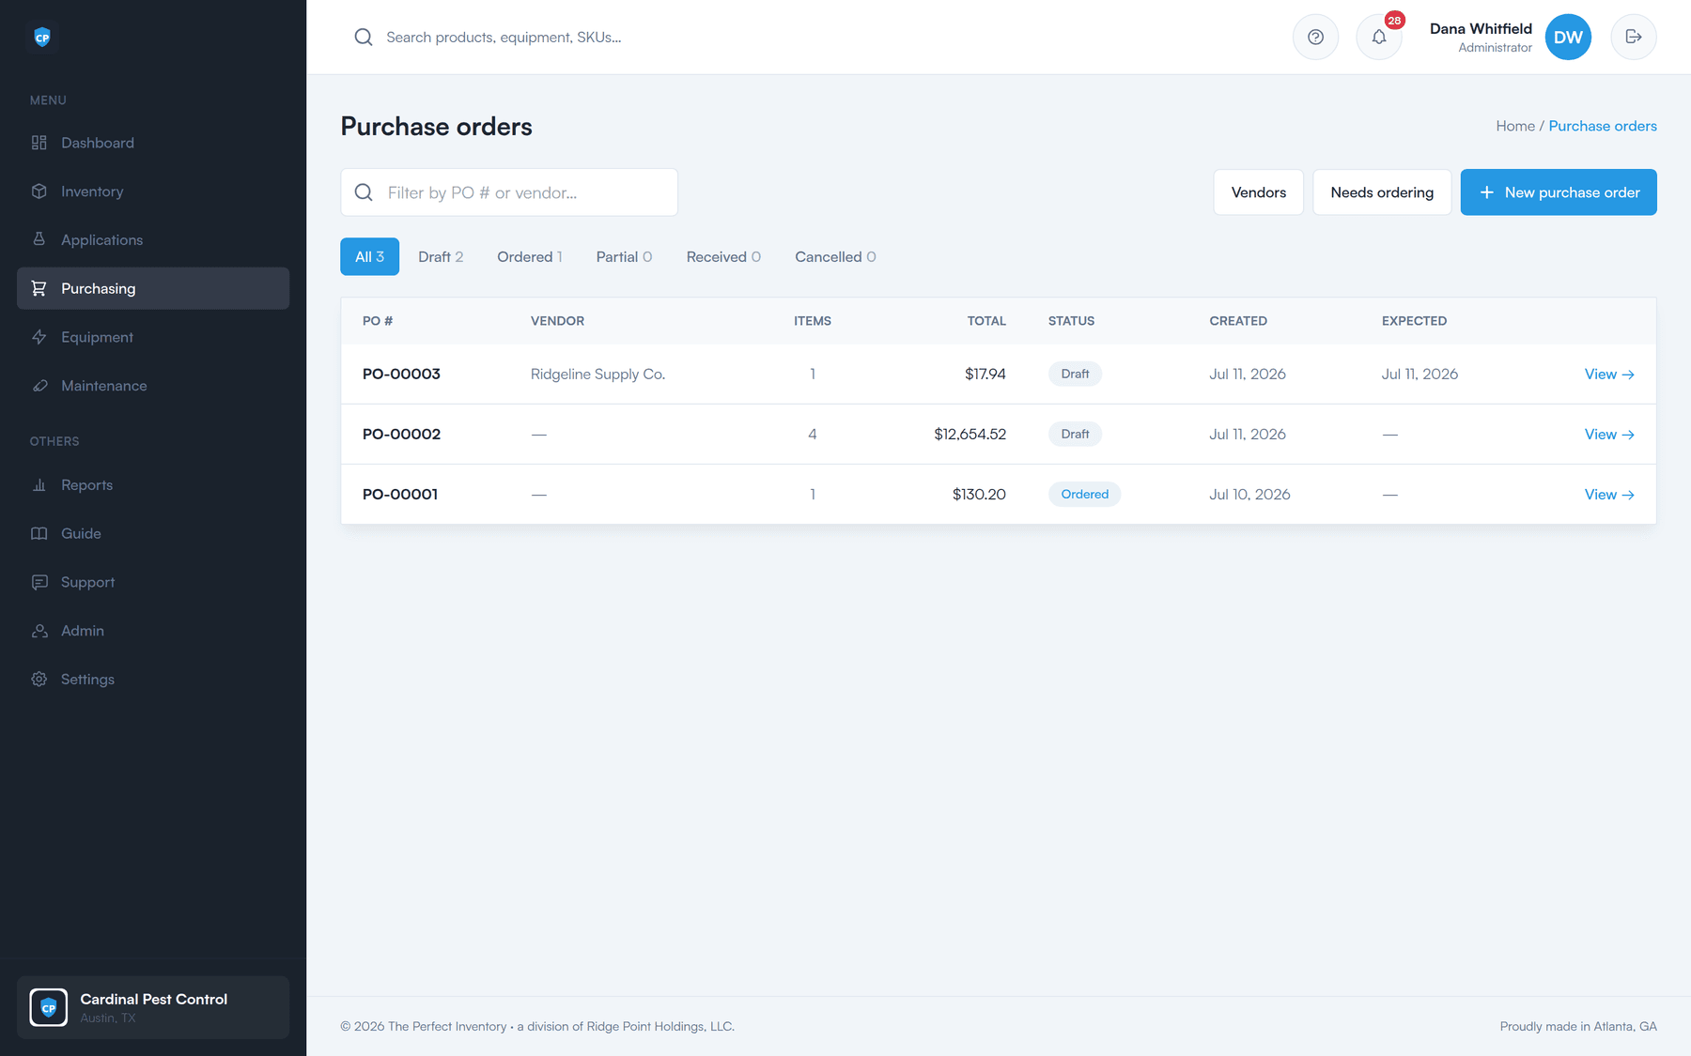Viewport: 1691px width, 1056px height.
Task: Click the PO-00002 number cell
Action: [x=401, y=434]
